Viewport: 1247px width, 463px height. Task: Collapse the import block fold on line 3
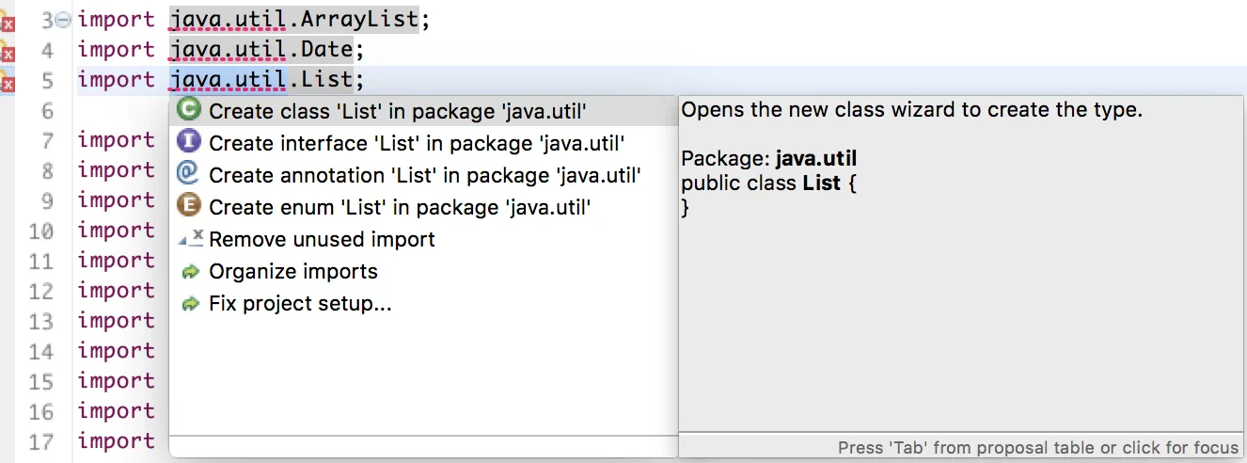click(x=64, y=20)
